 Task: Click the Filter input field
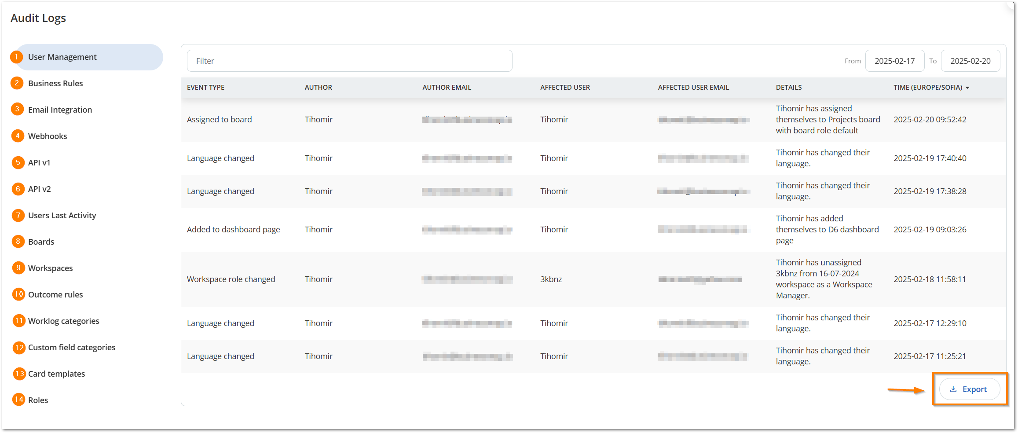pos(349,61)
